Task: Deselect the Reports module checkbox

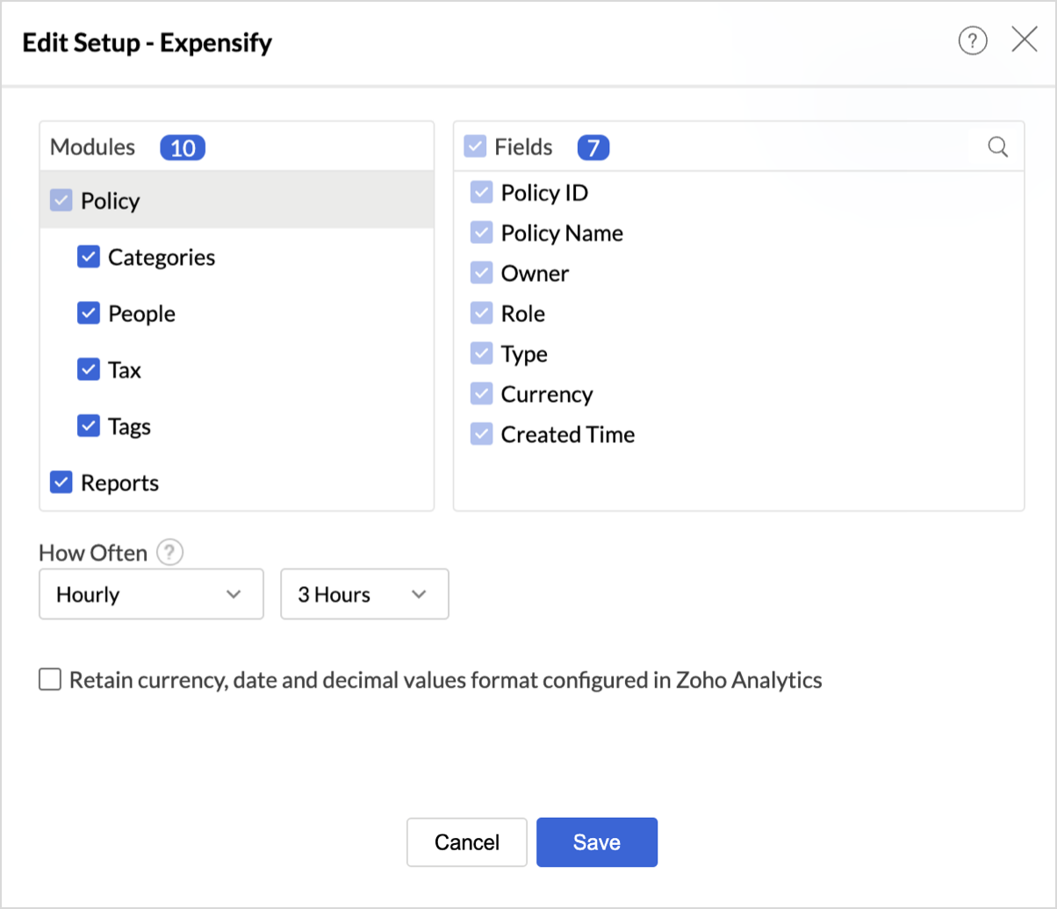Action: point(61,482)
